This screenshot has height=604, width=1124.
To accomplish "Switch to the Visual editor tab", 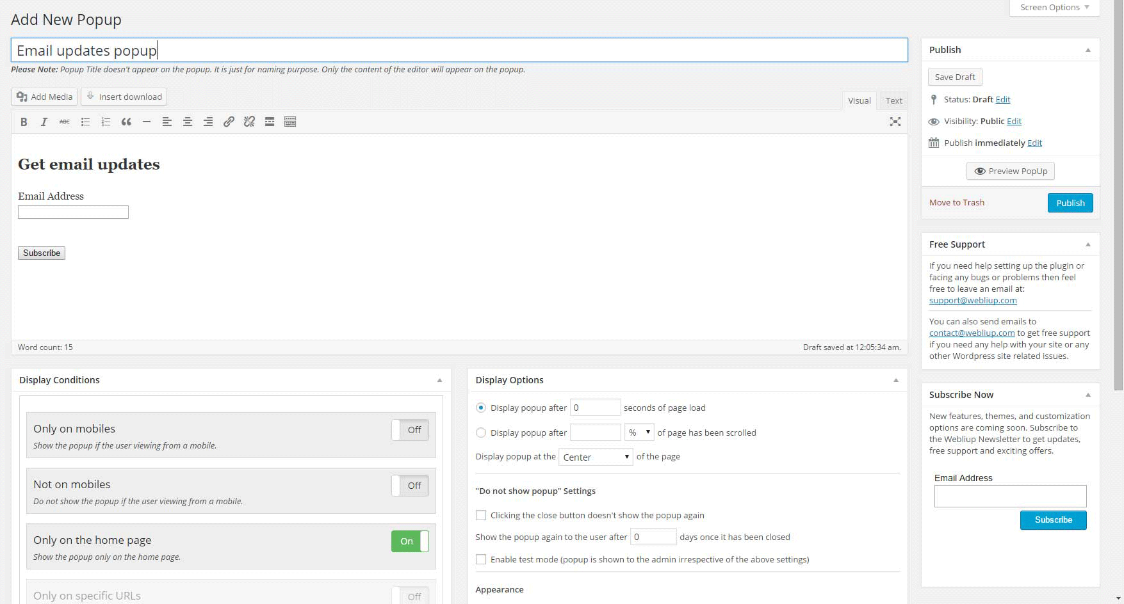I will coord(859,100).
